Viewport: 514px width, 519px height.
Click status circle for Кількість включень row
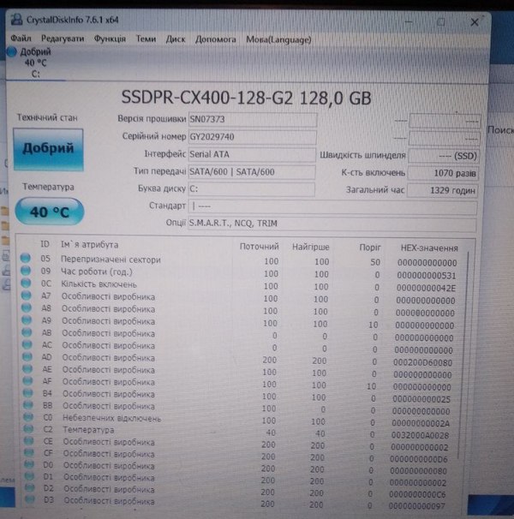pyautogui.click(x=26, y=284)
